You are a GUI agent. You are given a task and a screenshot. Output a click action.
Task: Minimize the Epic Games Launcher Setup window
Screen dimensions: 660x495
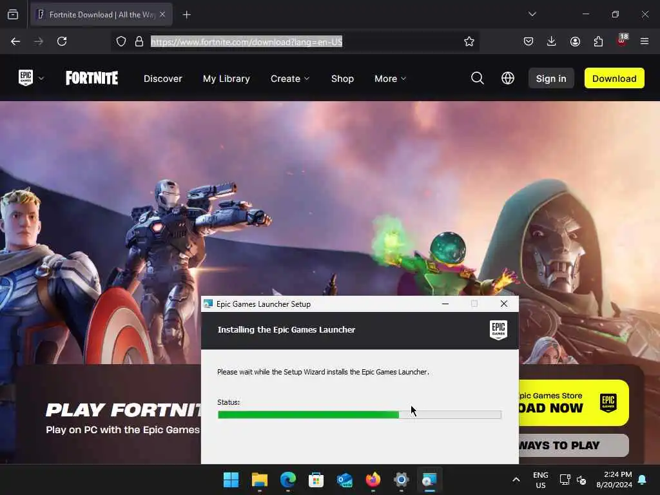click(445, 304)
